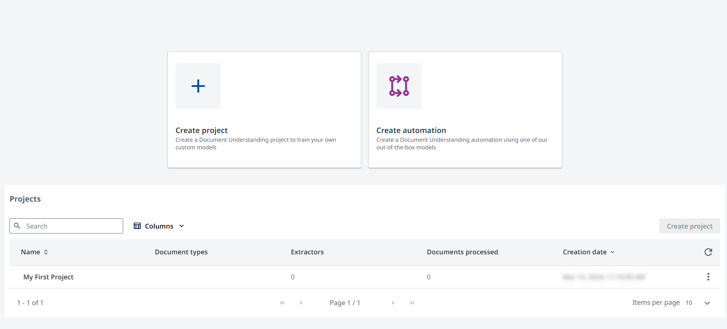Viewport: 727px width, 329px height.
Task: Click the Documents processed column header
Action: [x=462, y=252]
